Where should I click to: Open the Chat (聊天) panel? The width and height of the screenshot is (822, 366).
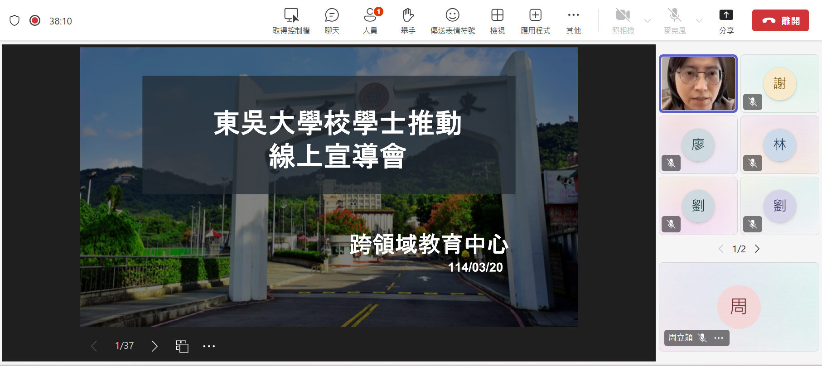click(x=332, y=21)
